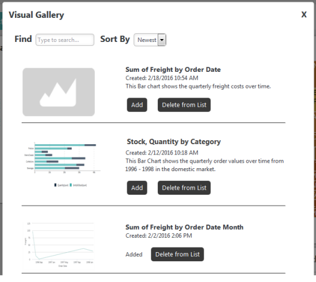Delete Stock, Quantity by Category from list
316x282 pixels.
[x=184, y=188]
